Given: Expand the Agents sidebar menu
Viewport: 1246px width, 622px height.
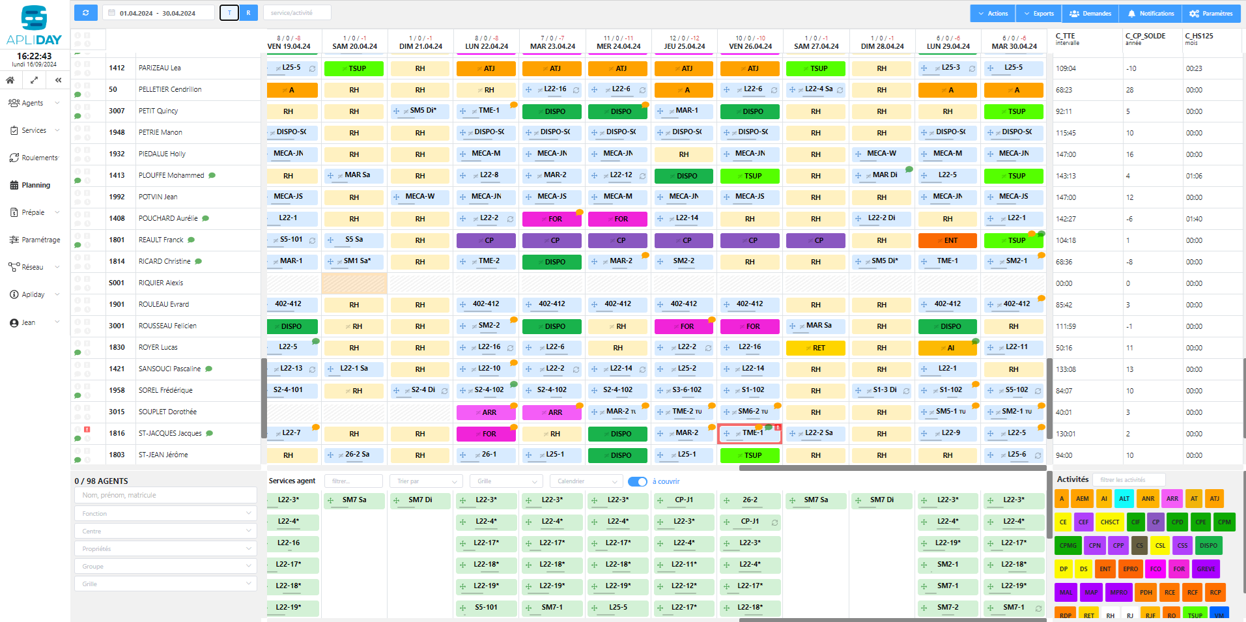Looking at the screenshot, I should 33,103.
